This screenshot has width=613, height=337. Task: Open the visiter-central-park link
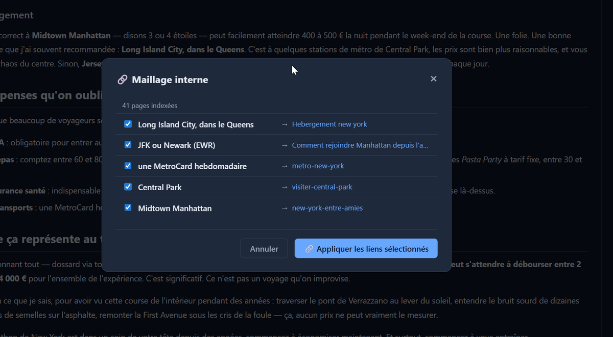coord(322,187)
